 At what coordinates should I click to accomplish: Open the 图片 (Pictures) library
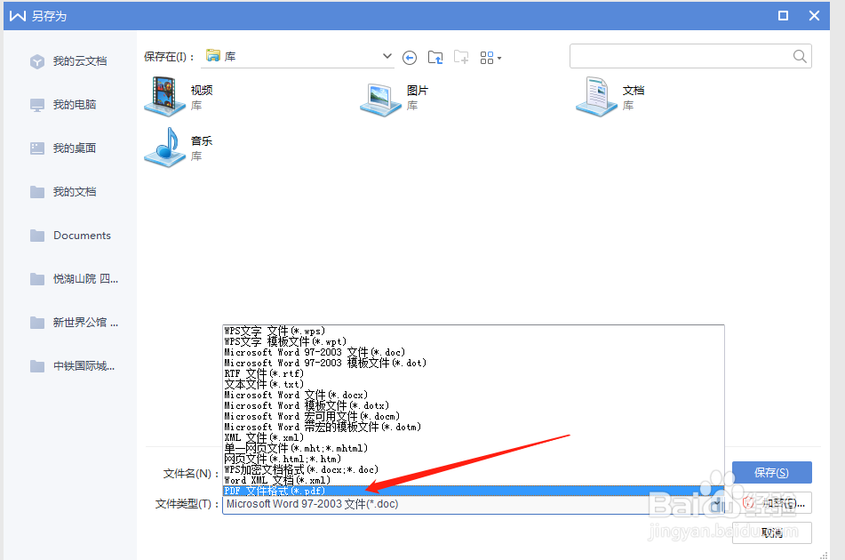click(x=395, y=98)
